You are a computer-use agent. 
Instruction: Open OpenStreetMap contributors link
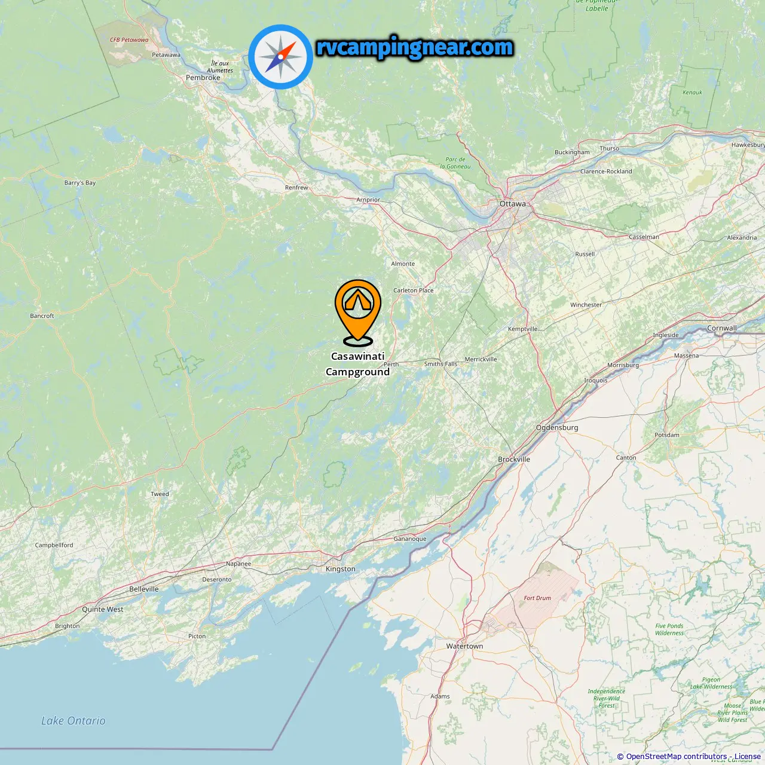coord(677,757)
